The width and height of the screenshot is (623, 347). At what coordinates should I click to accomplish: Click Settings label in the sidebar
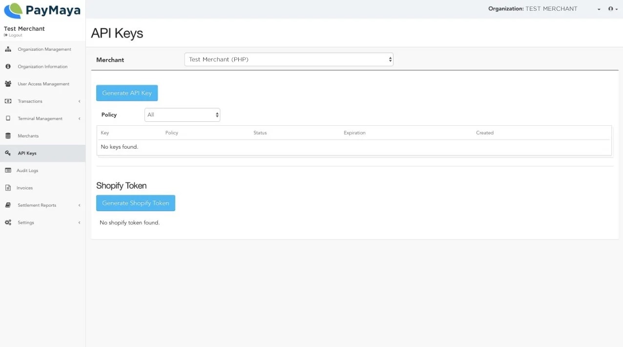[x=26, y=223]
